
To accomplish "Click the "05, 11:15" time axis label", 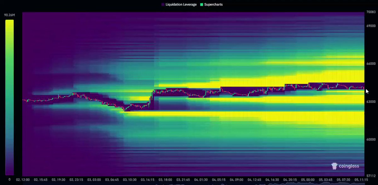I will (x=361, y=180).
